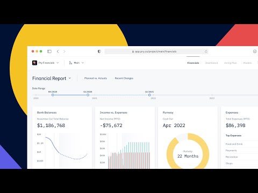Viewport: 258px width, 193px height.
Task: Go back with the browser back arrow
Action: (58, 51)
